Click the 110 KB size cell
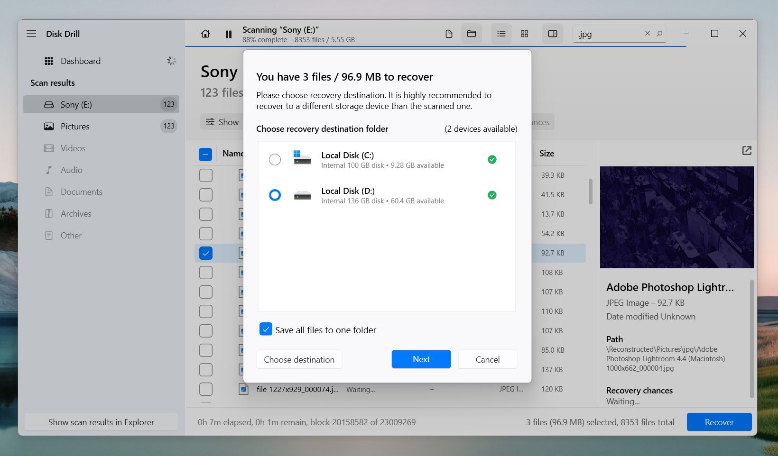This screenshot has height=456, width=778. tap(552, 311)
